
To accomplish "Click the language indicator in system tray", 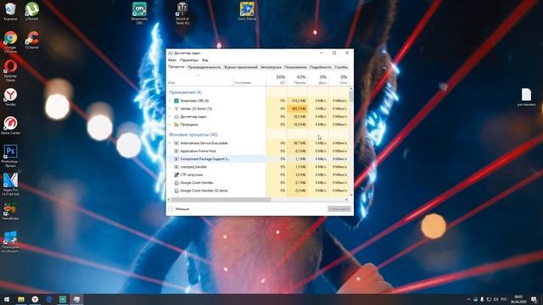I will [x=504, y=299].
